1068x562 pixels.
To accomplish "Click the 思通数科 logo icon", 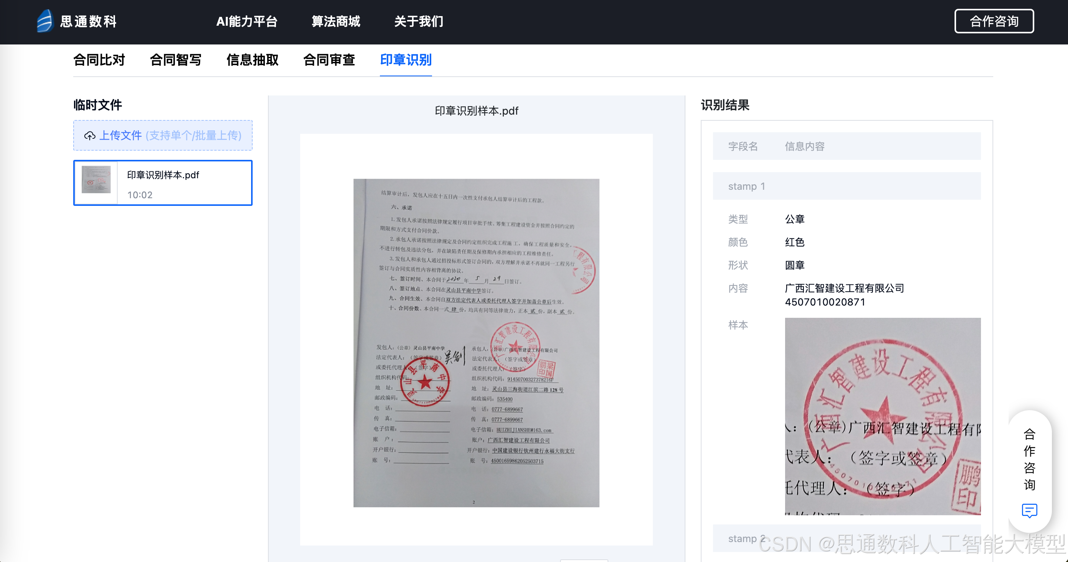I will point(45,21).
